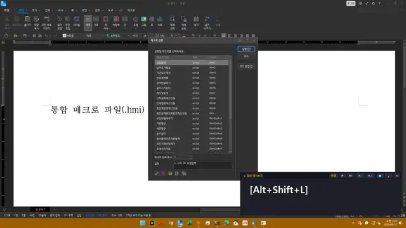Click the Select Objects icon
The image size is (406, 228).
pyautogui.click(x=172, y=19)
